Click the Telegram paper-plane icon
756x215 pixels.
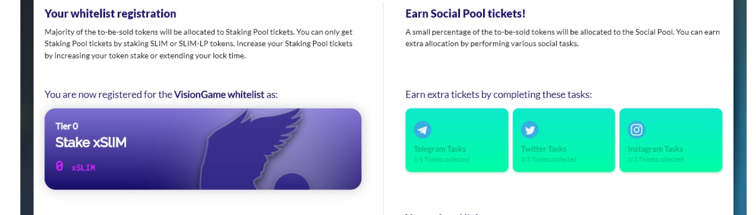pyautogui.click(x=422, y=129)
